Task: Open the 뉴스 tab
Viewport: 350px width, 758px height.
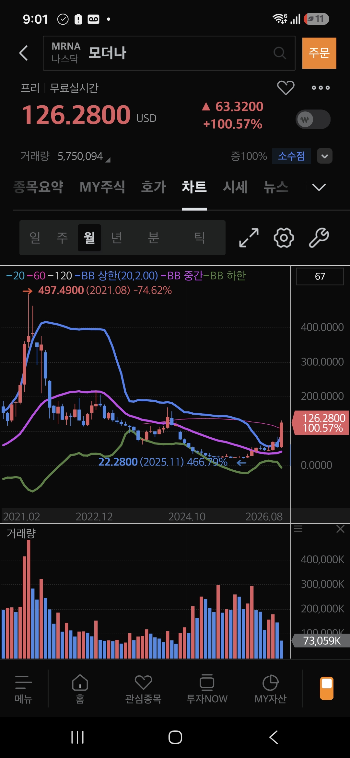Action: pos(276,187)
